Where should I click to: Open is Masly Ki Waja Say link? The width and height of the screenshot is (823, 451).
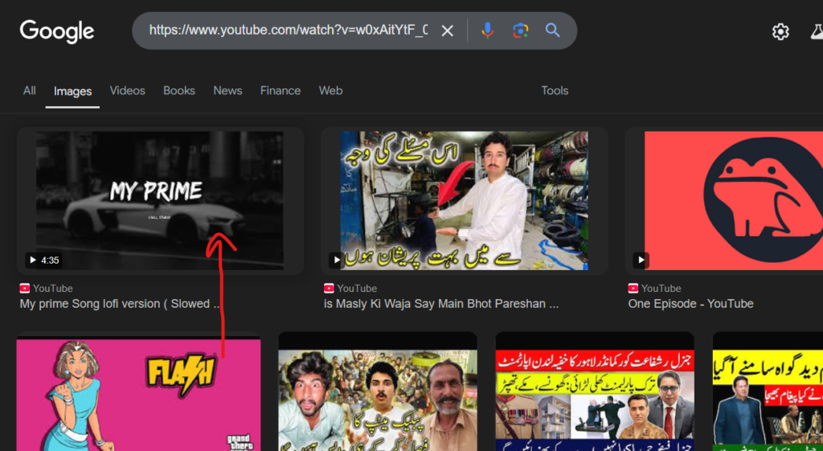[441, 304]
